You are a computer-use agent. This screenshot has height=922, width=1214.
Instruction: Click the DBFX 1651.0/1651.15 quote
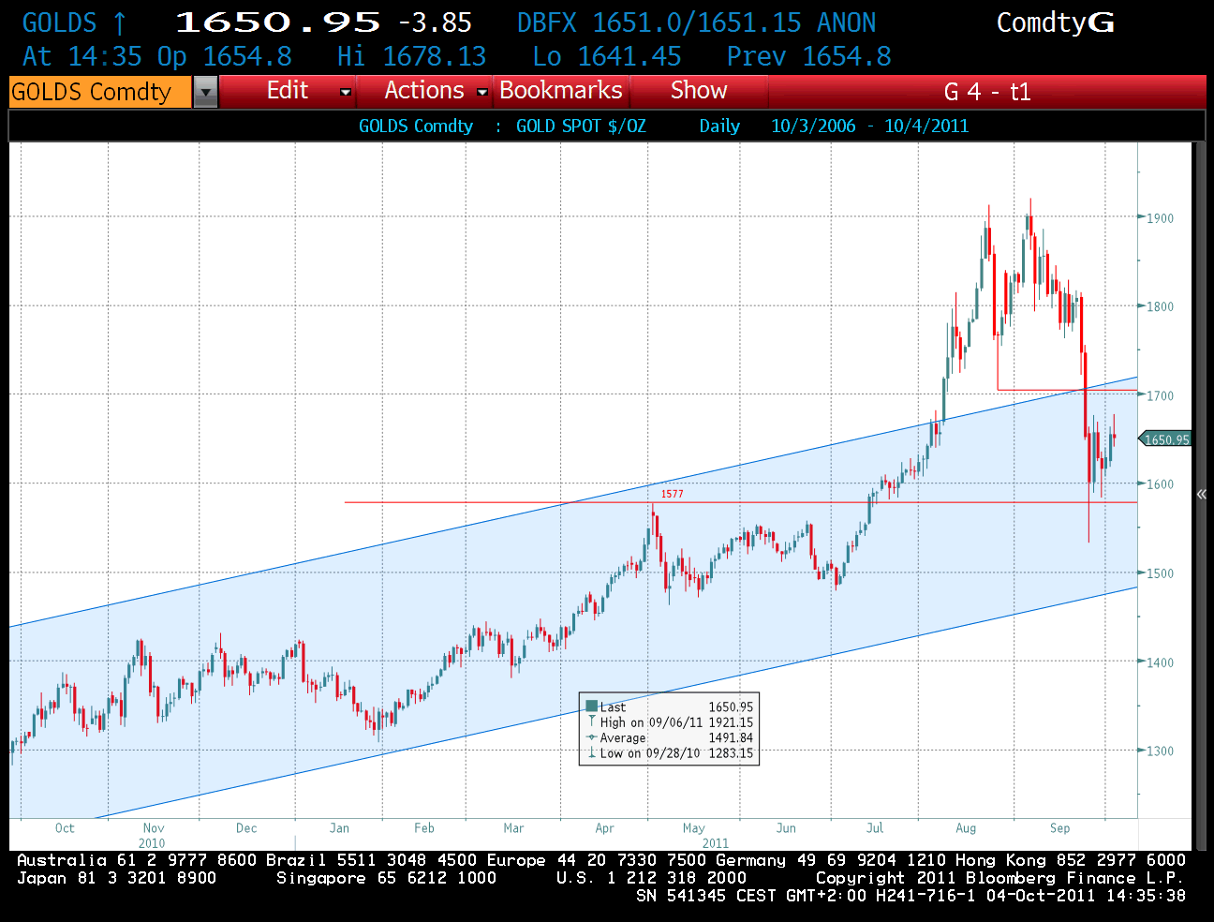(659, 22)
